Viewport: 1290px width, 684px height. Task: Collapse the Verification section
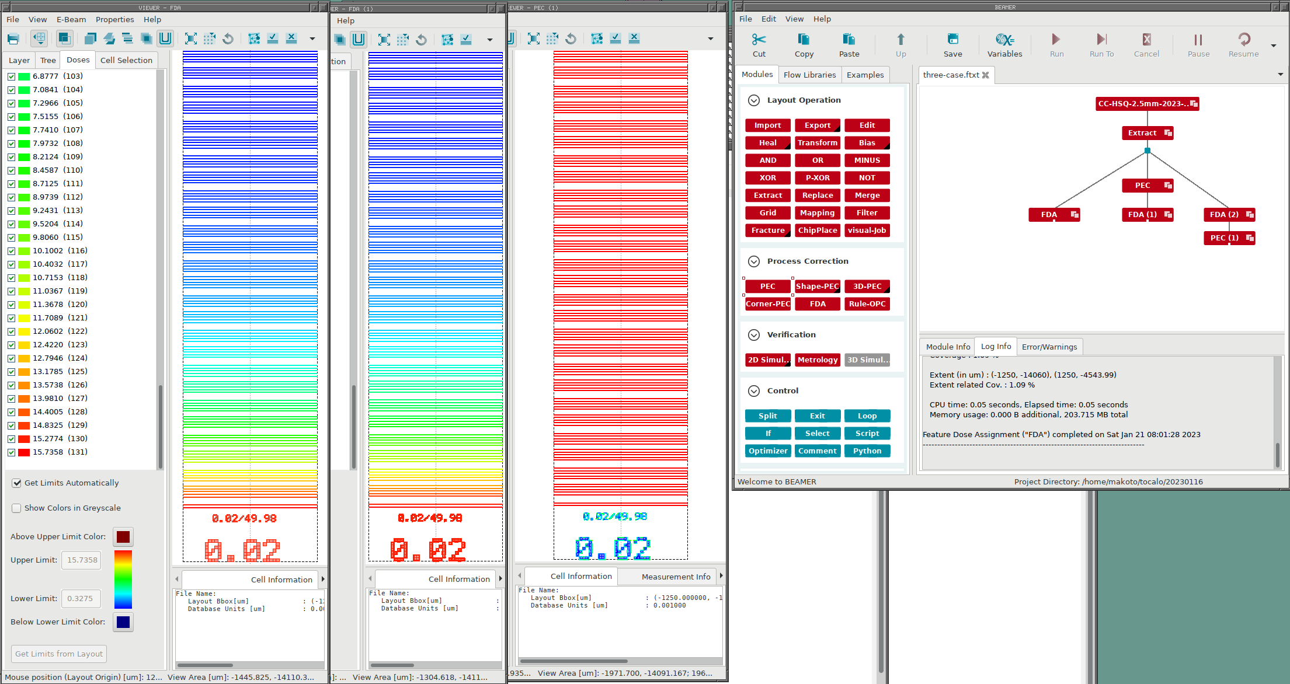pyautogui.click(x=754, y=335)
